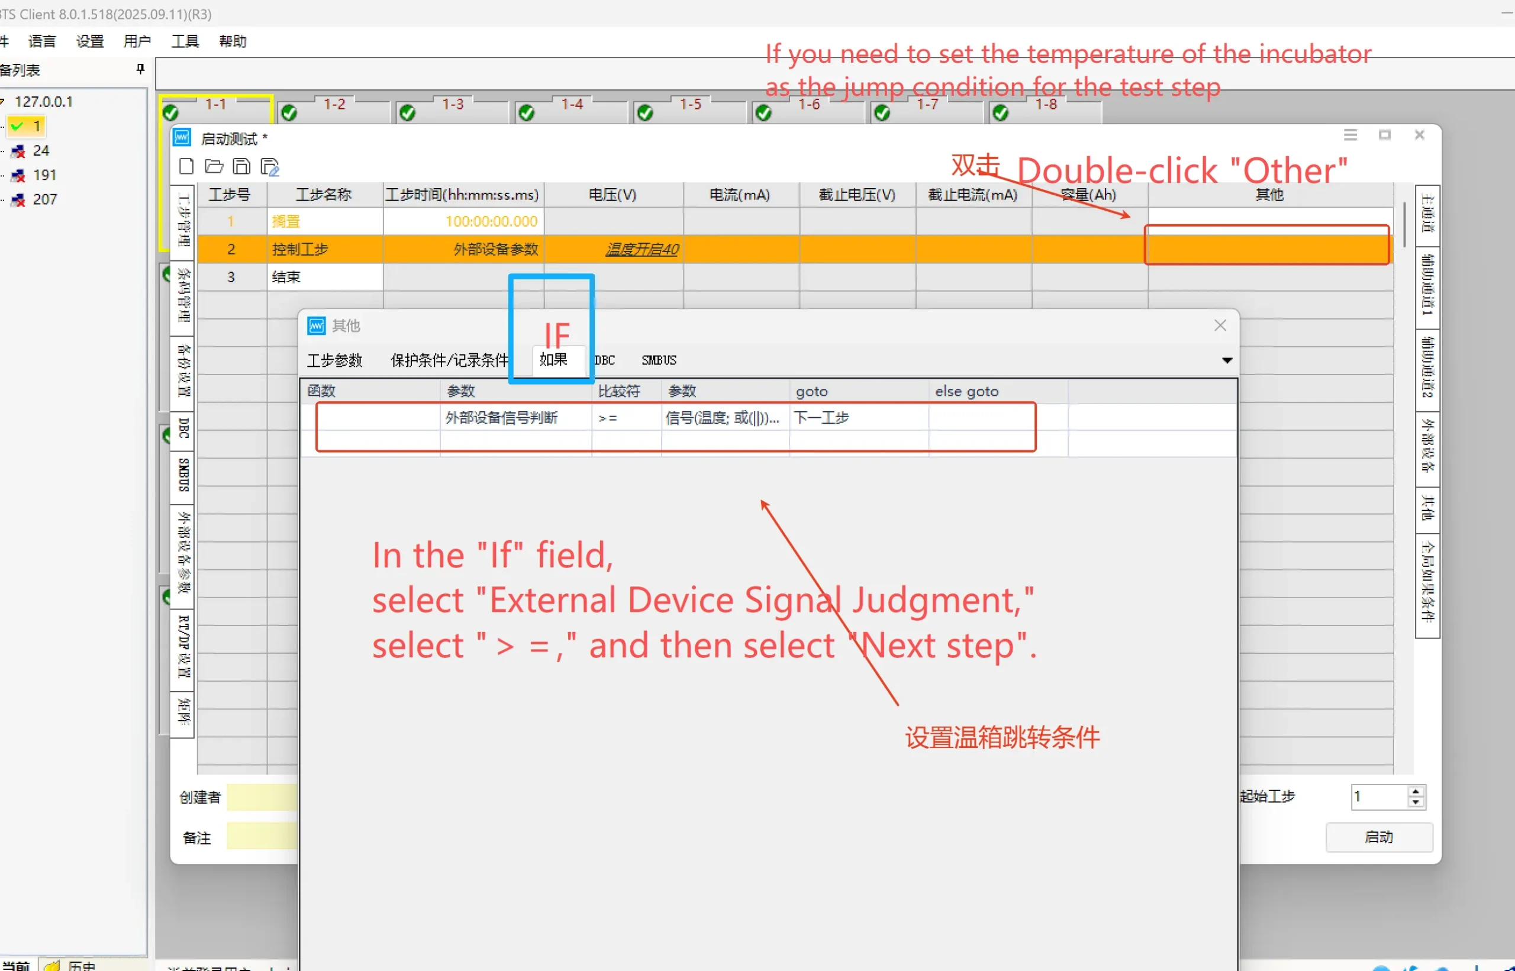Click the green check icon of device 1
Screen dimensions: 1515x971
(x=17, y=126)
